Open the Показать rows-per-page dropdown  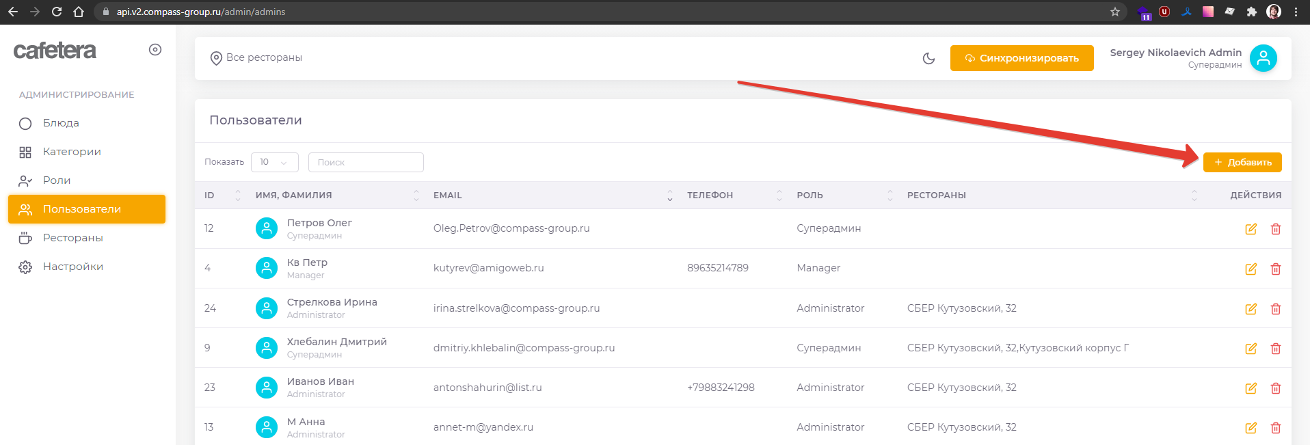pyautogui.click(x=274, y=162)
